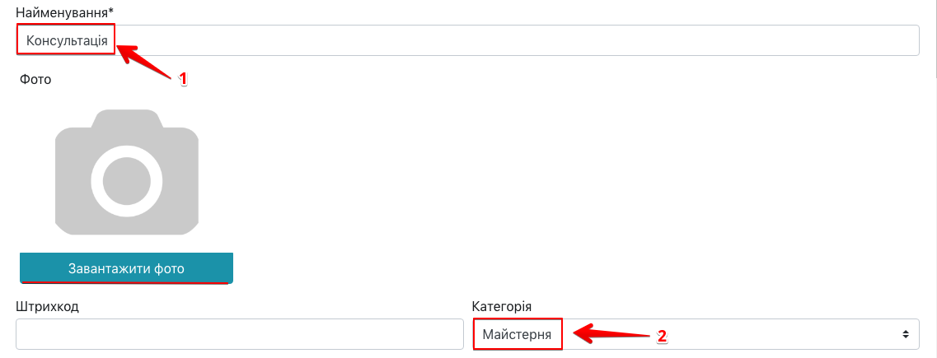The width and height of the screenshot is (937, 358).
Task: Select the Майстерня value in category box
Action: (517, 334)
